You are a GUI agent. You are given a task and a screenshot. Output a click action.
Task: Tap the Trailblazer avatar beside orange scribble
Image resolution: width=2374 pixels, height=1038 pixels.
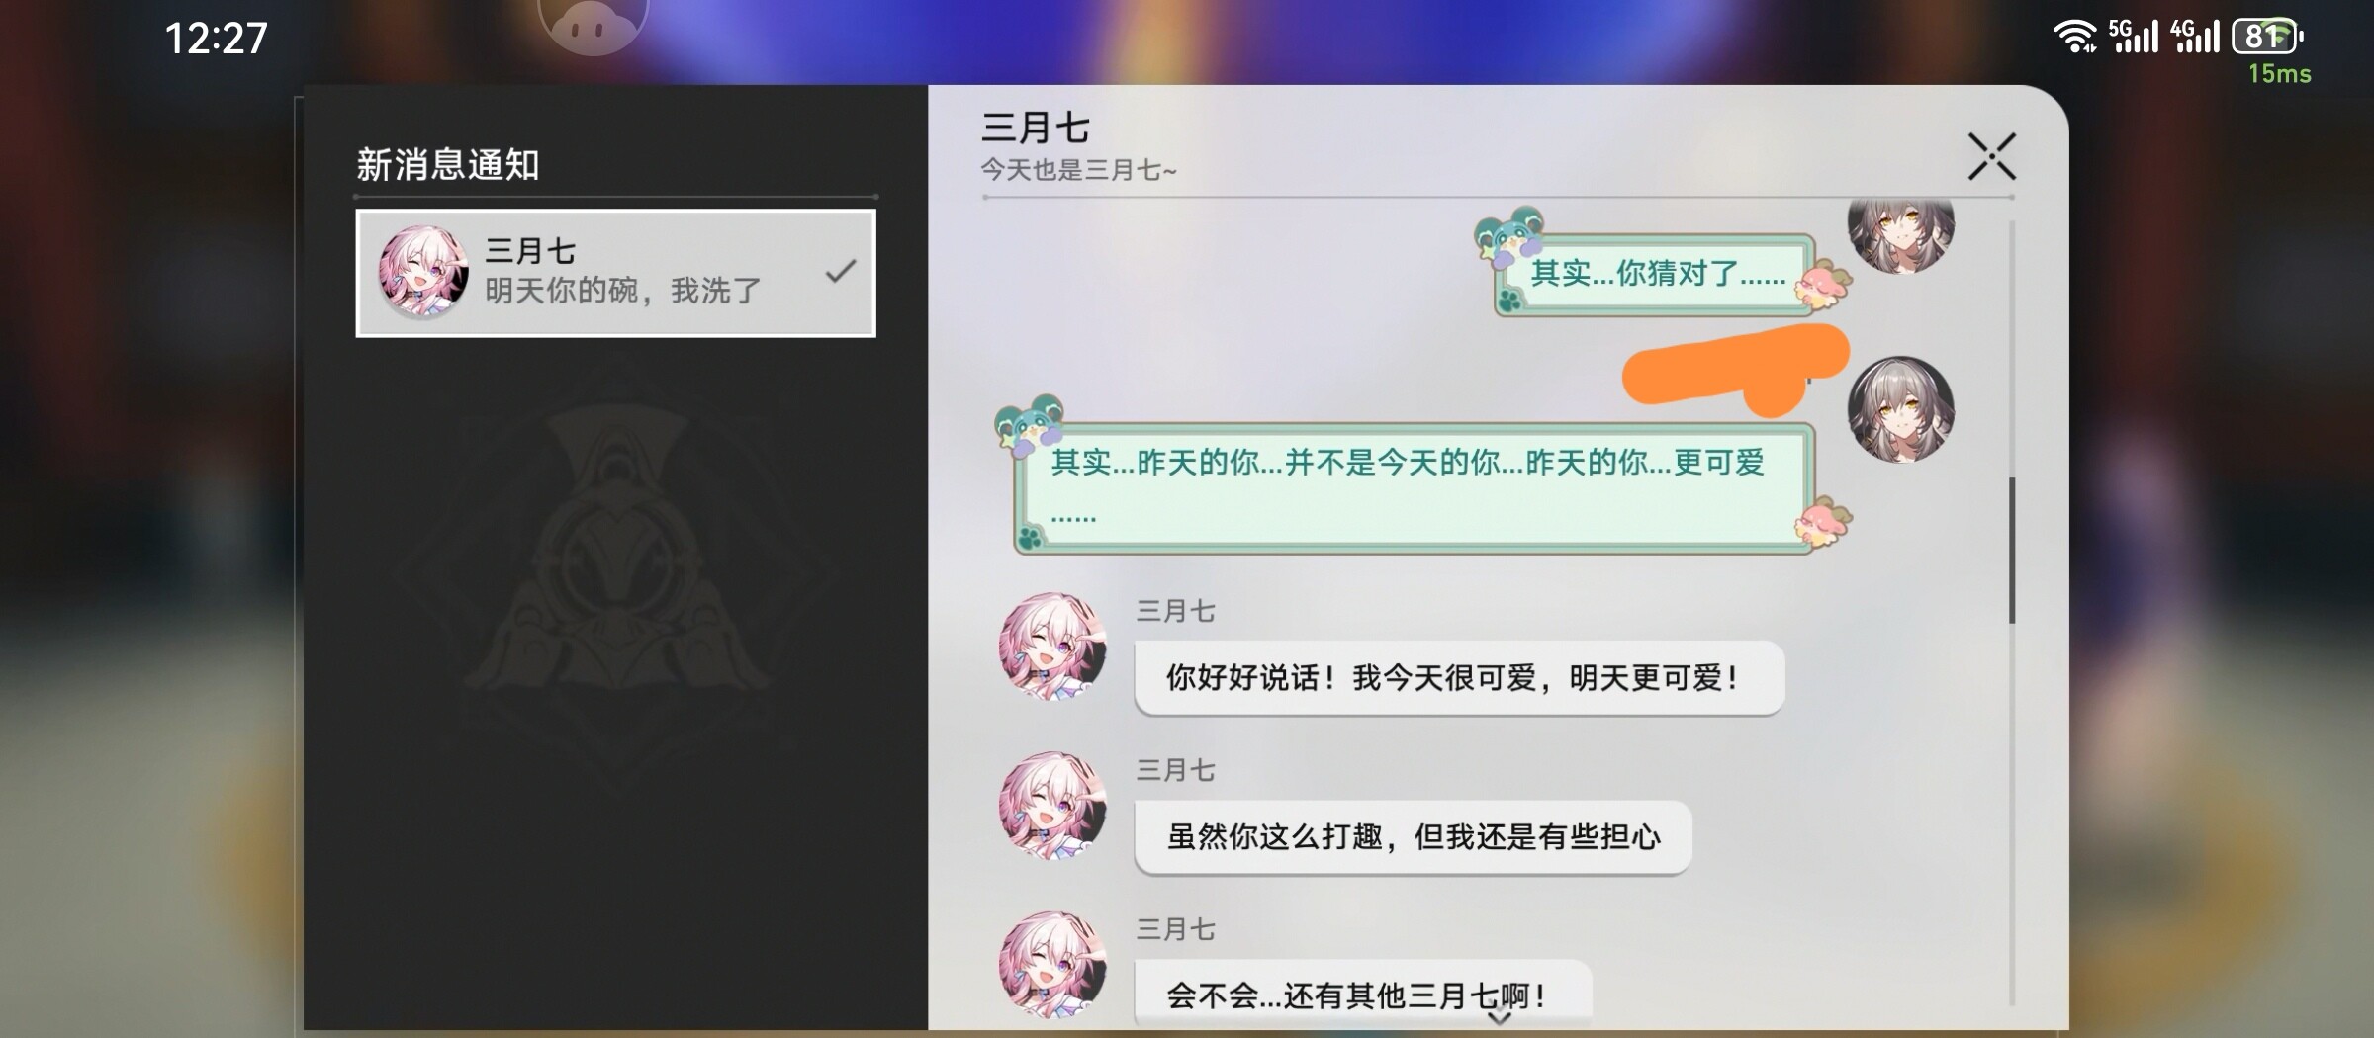pos(1900,409)
